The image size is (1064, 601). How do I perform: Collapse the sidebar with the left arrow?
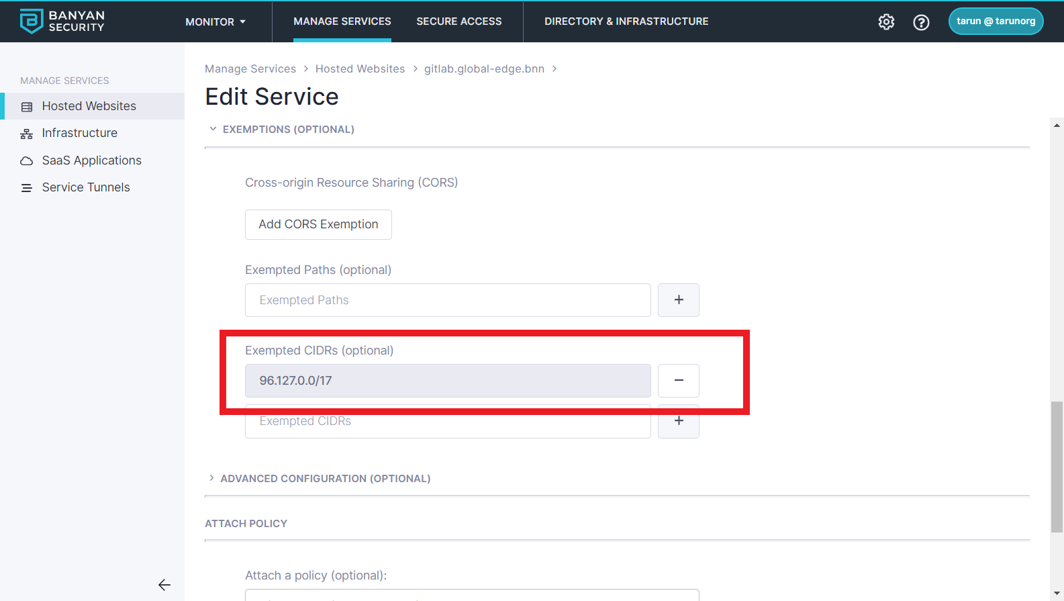pos(164,585)
